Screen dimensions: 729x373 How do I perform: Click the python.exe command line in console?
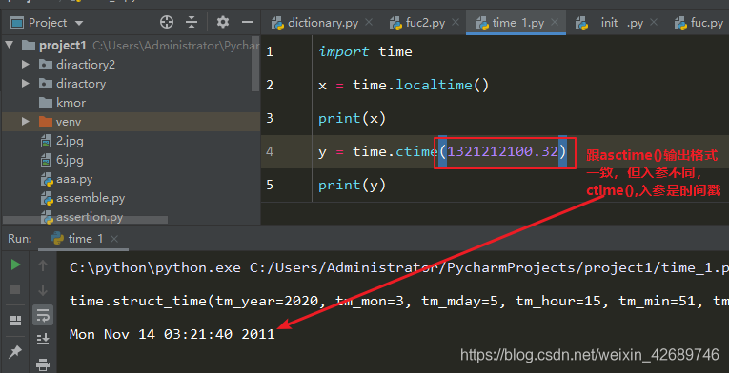pos(399,268)
